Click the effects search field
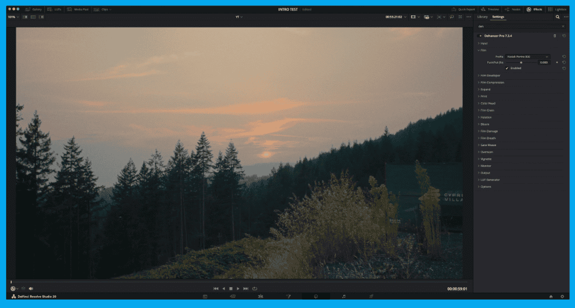Screen dimensions: 575x308 click(517, 26)
